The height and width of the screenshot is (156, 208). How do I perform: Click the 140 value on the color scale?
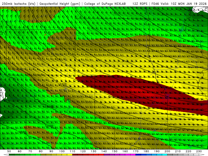coord(104,151)
